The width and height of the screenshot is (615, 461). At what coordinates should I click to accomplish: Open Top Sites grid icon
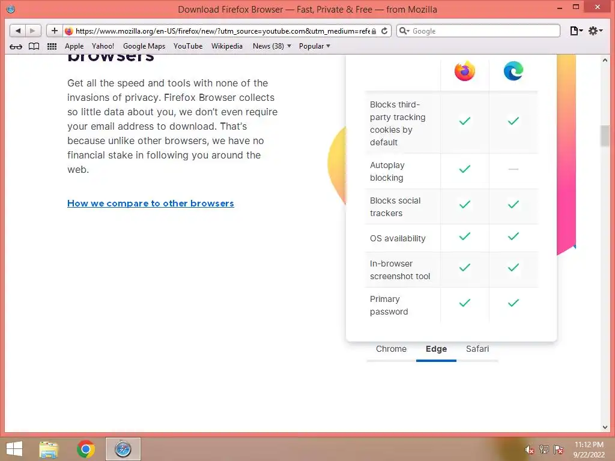coord(52,46)
